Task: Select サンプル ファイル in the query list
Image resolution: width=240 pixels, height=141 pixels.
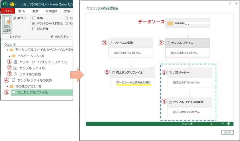Action: [x=32, y=68]
